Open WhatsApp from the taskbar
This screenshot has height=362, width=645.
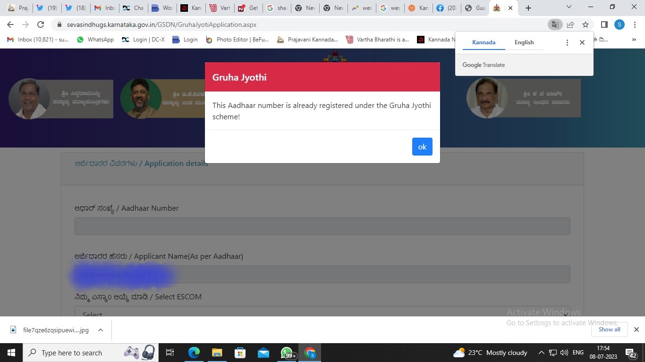(287, 353)
